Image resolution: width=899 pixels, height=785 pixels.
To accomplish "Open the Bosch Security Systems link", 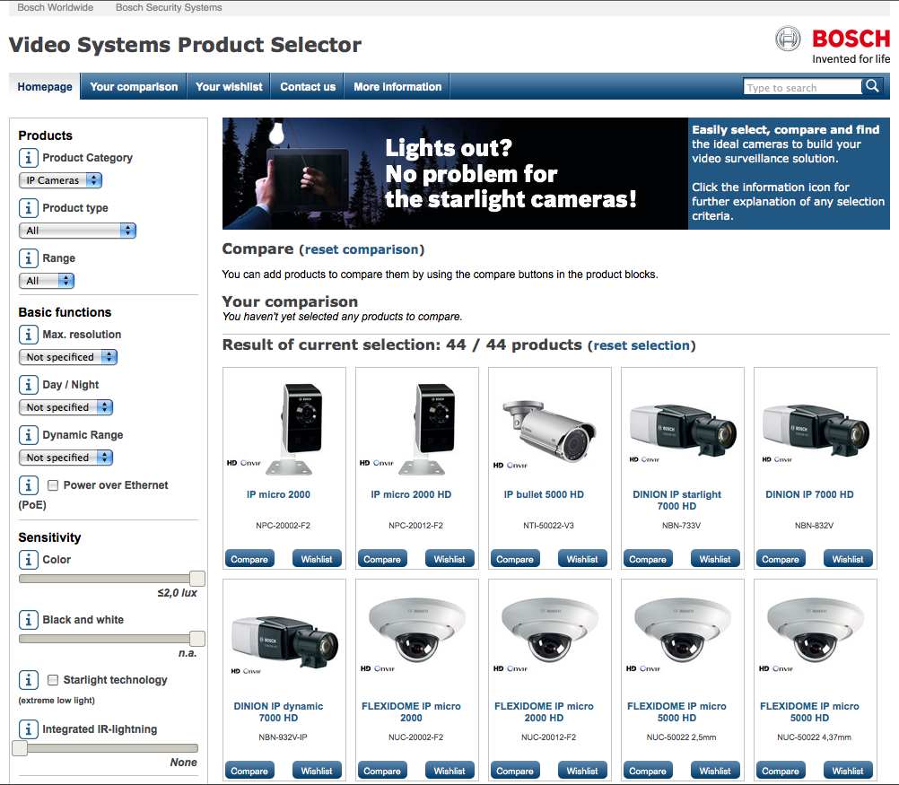I will pos(169,7).
